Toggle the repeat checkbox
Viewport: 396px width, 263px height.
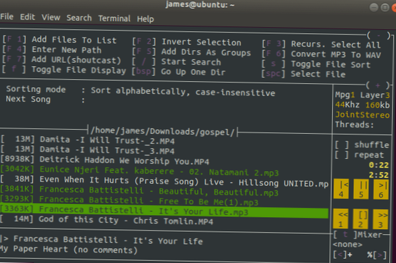point(342,155)
